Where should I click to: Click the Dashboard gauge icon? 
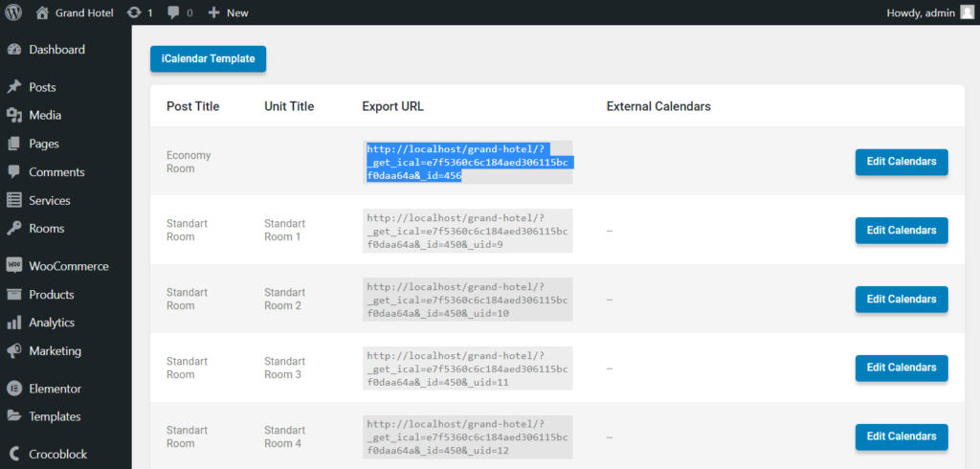pos(14,50)
